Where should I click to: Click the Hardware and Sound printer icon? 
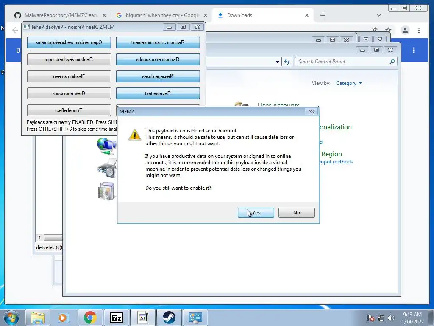107,168
